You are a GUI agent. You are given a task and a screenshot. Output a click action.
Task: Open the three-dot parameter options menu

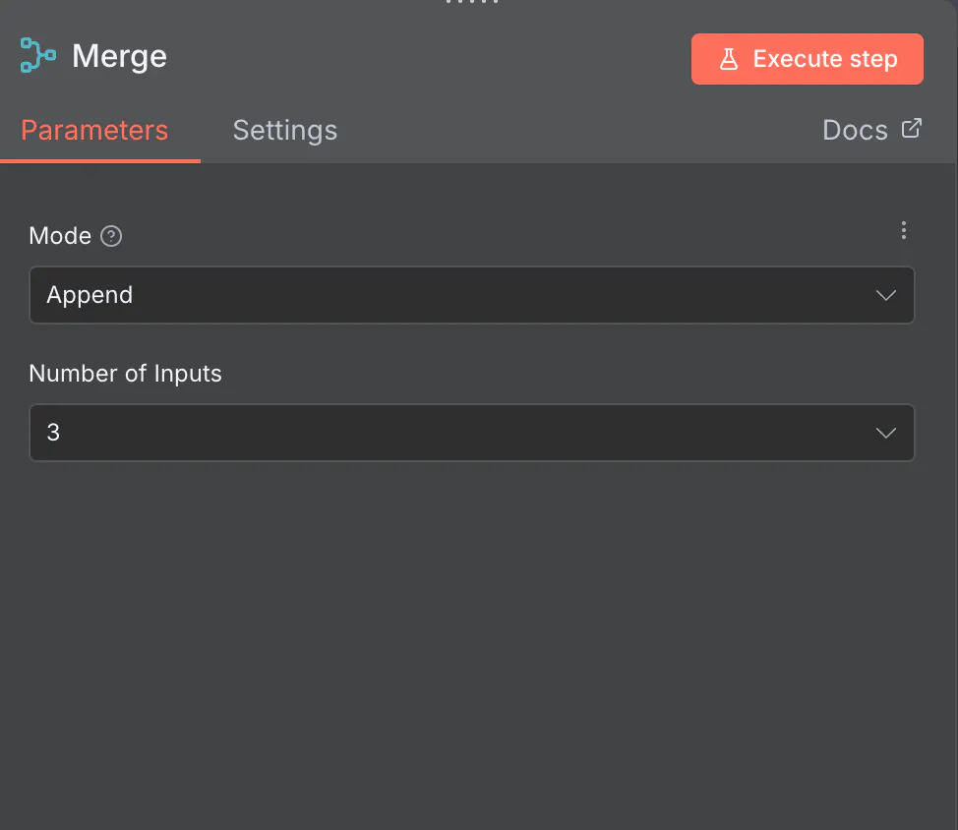(904, 231)
